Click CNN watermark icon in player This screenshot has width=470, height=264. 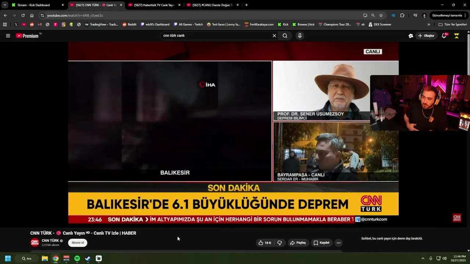(x=456, y=218)
